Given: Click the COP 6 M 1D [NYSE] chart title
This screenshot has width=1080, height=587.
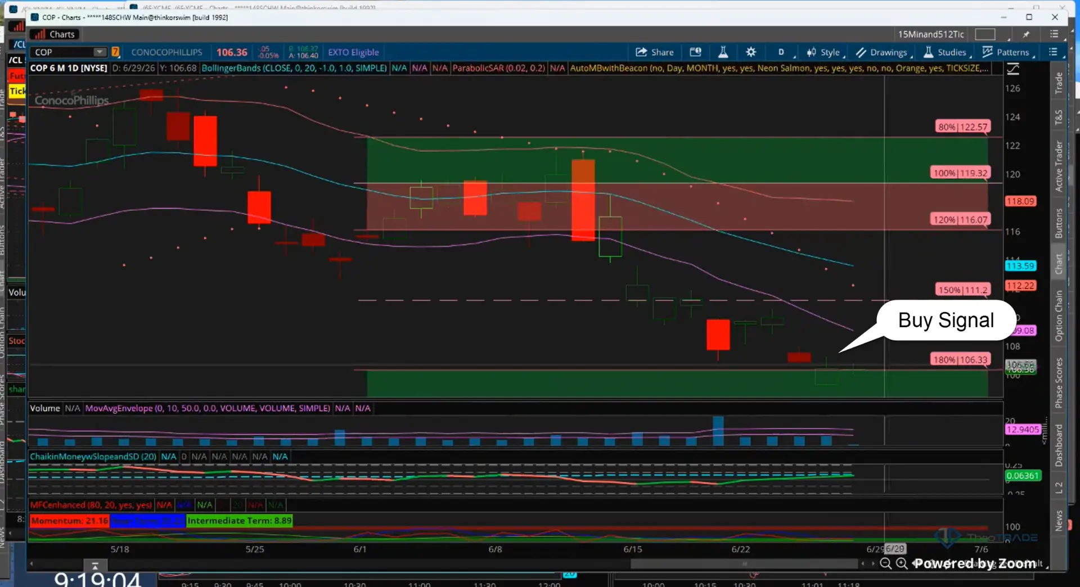Looking at the screenshot, I should 69,68.
